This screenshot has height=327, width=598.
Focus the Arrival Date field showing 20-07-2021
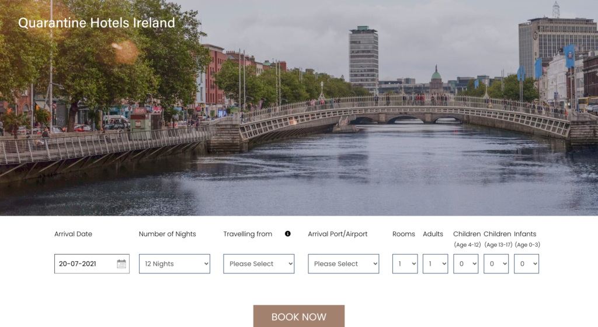(x=92, y=264)
